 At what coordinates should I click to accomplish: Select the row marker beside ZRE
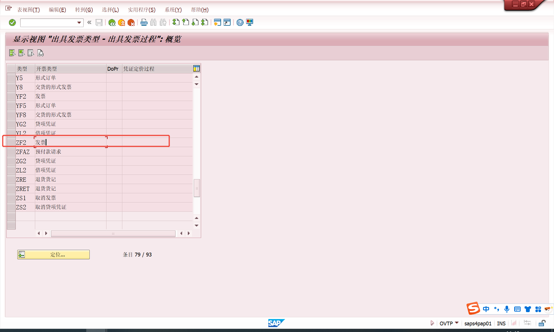tap(11, 179)
